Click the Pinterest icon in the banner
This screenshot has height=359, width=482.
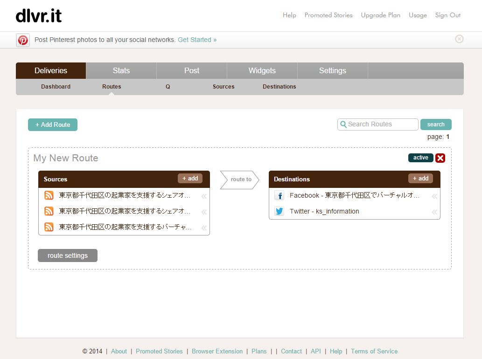pos(23,40)
